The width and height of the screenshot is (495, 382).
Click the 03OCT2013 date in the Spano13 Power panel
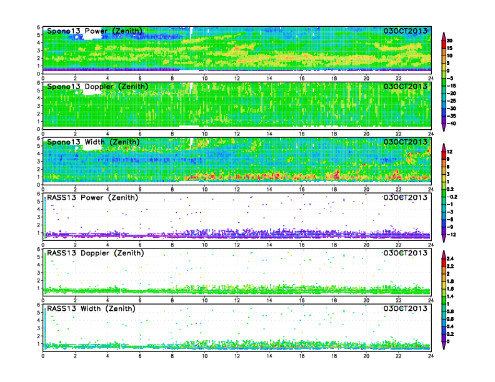tap(406, 31)
